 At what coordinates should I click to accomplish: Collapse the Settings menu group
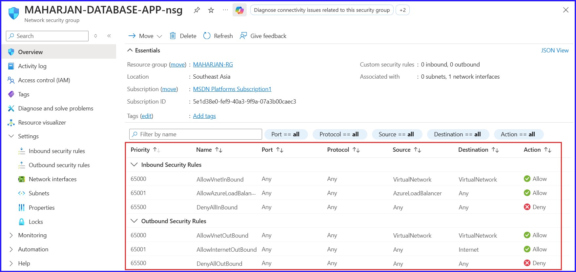tap(11, 136)
